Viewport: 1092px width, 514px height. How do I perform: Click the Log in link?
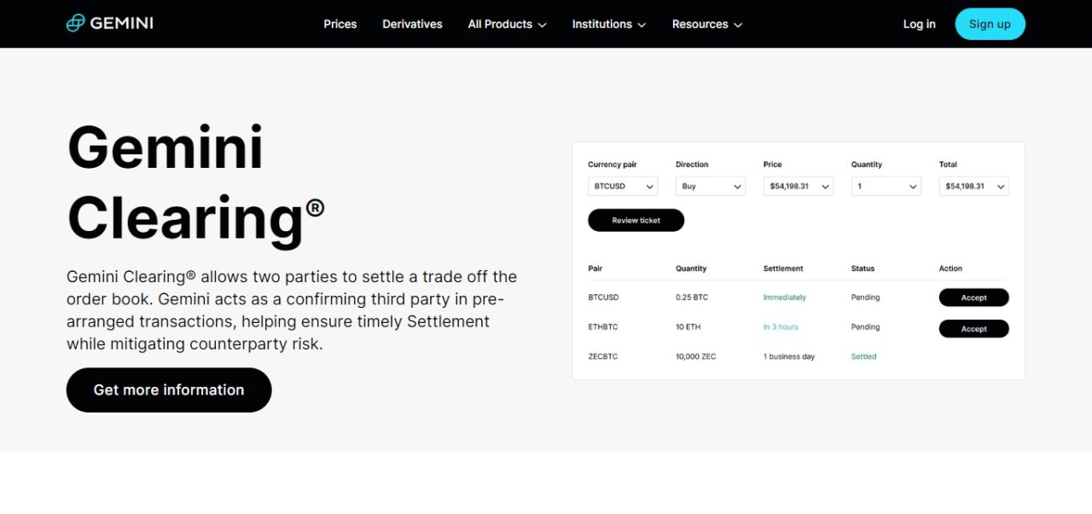(x=919, y=24)
